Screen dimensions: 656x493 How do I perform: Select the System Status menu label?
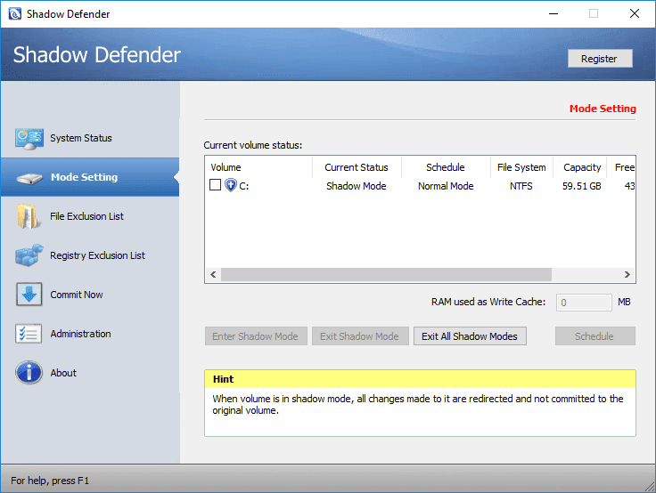coord(81,138)
